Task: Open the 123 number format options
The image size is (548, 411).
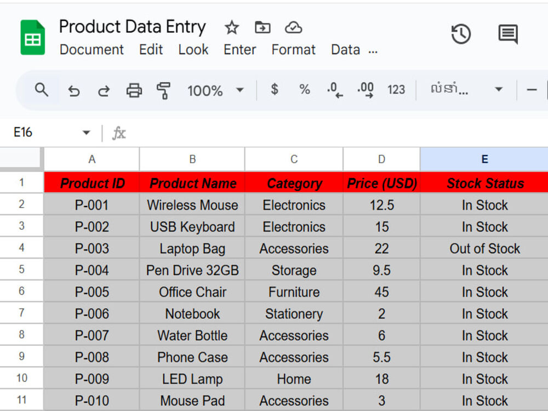Action: tap(396, 90)
